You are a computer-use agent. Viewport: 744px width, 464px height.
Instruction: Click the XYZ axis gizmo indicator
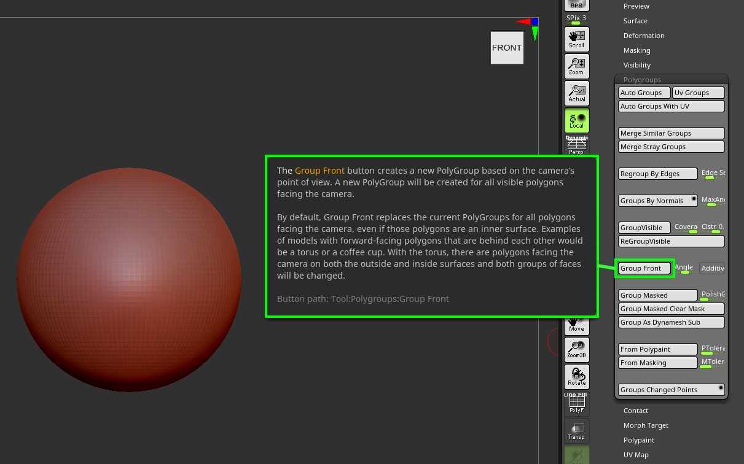click(x=528, y=28)
